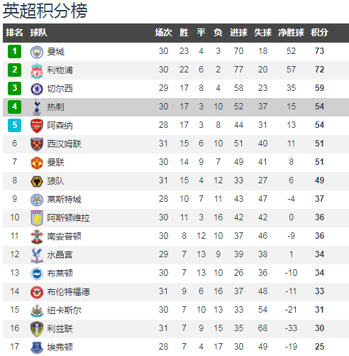
Task: Click the Arsenal cannon crest
Action: tap(37, 126)
